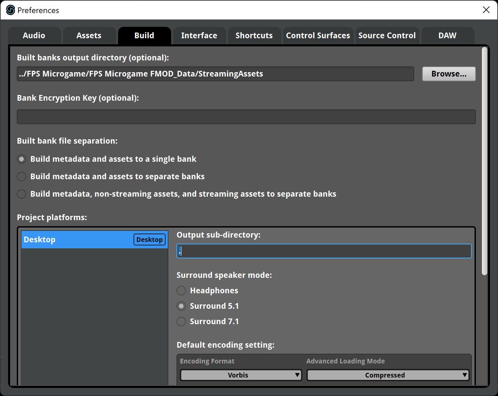The height and width of the screenshot is (396, 498).
Task: Click the Output sub-directory field
Action: [x=324, y=251]
